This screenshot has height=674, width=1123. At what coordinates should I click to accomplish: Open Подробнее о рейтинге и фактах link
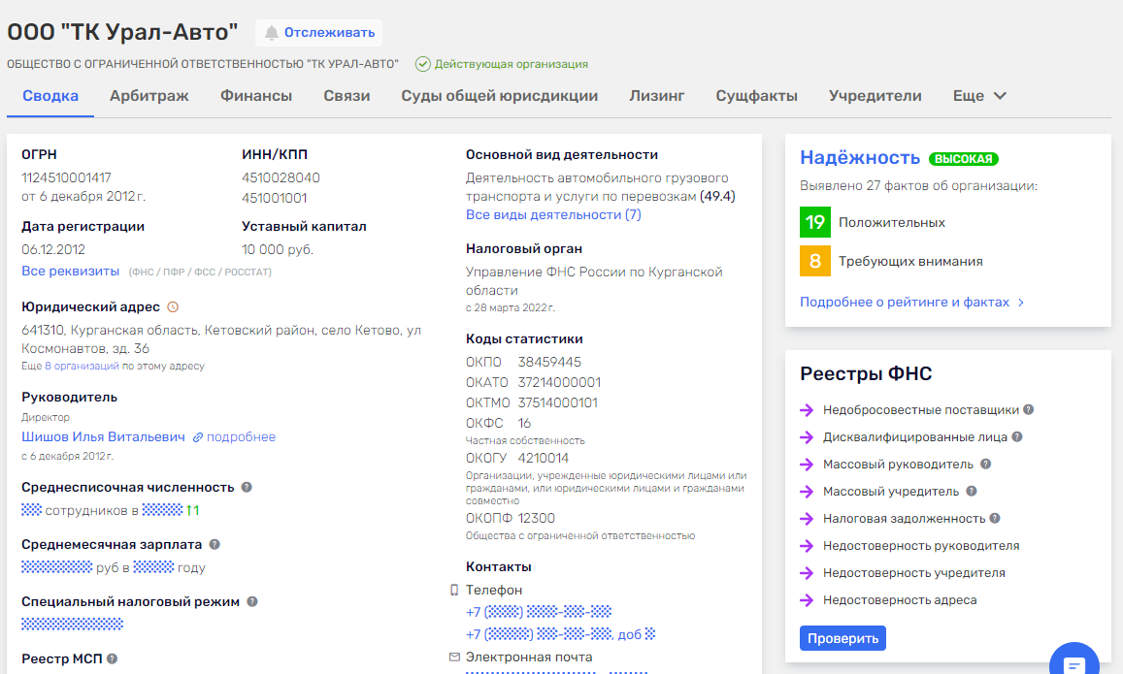click(x=911, y=302)
